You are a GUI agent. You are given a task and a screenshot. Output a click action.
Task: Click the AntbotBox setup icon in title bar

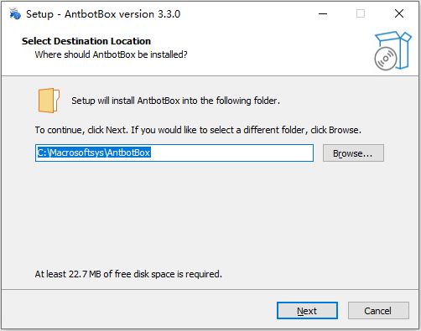[15, 13]
